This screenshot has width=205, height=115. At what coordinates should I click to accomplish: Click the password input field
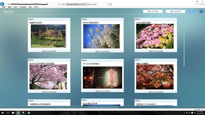(x=175, y=11)
